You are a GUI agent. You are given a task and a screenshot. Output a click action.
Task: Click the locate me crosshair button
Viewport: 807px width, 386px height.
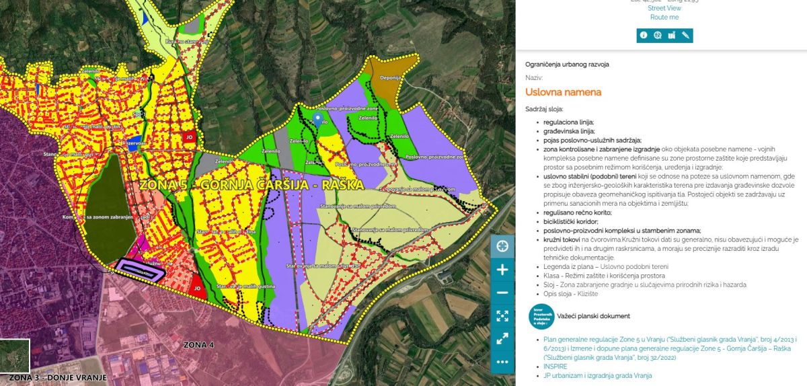click(x=502, y=246)
